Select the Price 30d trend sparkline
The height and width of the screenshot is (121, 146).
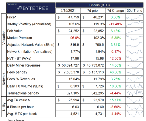click(x=134, y=17)
